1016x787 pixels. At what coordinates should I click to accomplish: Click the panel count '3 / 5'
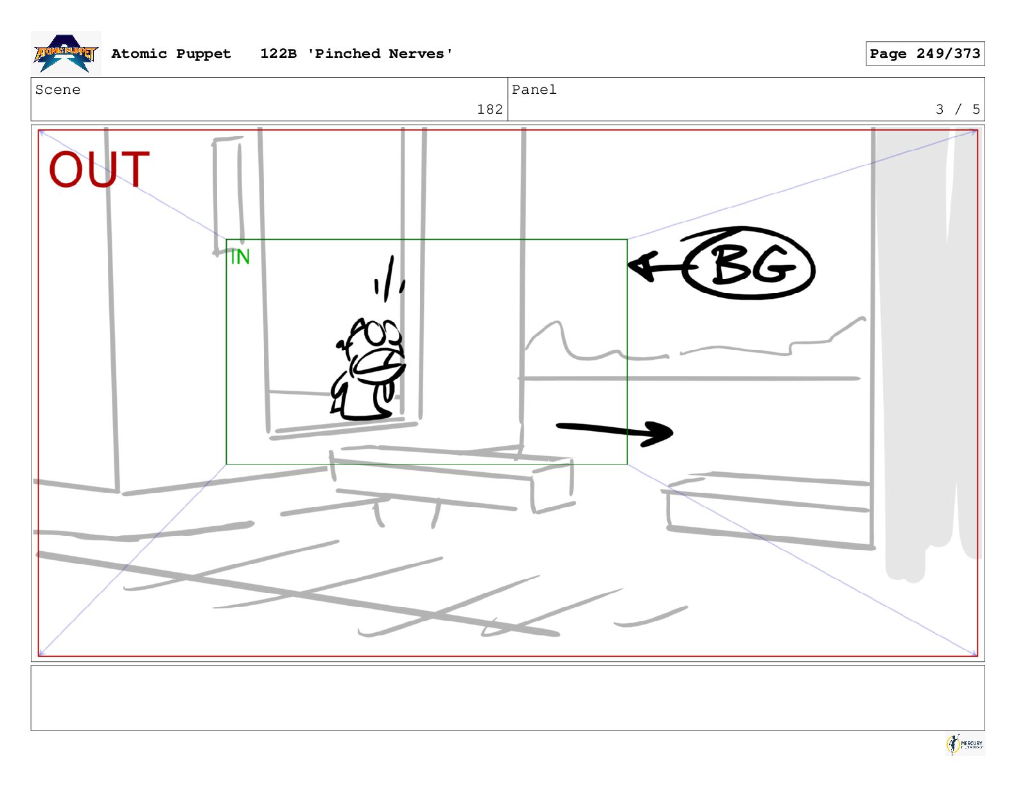(x=958, y=109)
